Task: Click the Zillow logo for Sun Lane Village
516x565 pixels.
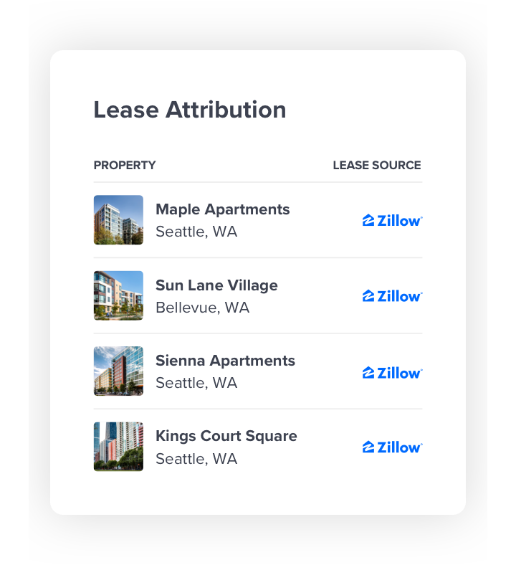Action: 392,296
